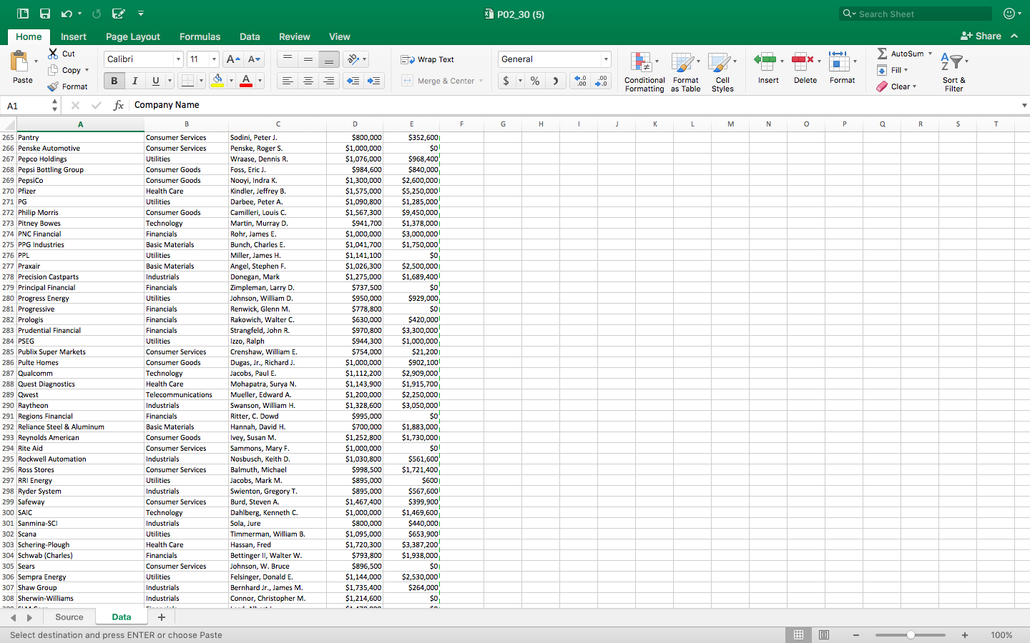Align text left
This screenshot has width=1030, height=643.
287,81
